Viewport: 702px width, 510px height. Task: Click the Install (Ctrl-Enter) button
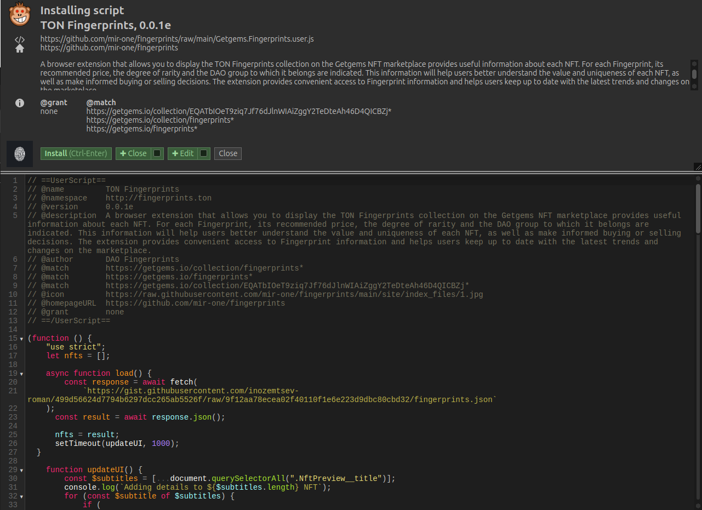(x=76, y=153)
